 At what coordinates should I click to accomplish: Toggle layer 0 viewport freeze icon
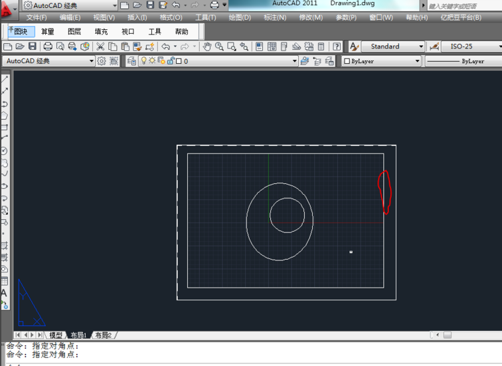161,60
